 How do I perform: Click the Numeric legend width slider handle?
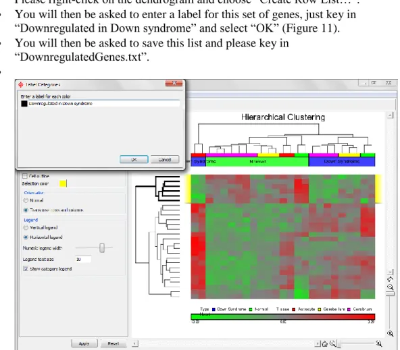102,247
